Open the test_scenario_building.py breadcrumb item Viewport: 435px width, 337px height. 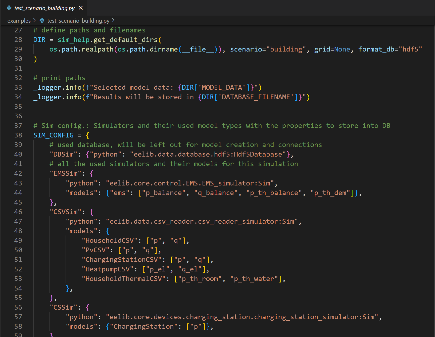click(x=78, y=21)
